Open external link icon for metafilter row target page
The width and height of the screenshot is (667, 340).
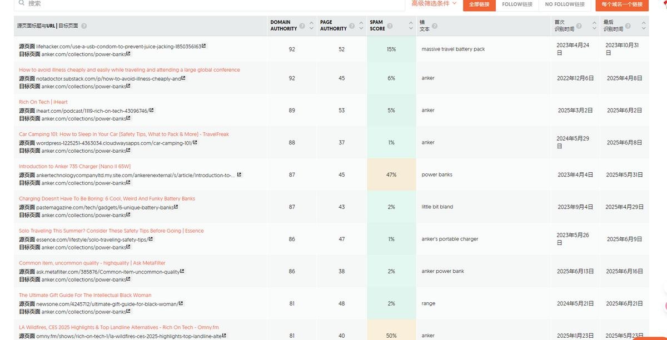coord(128,279)
